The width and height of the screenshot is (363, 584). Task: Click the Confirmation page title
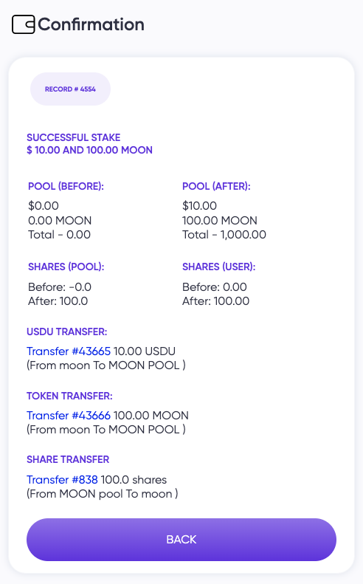click(91, 24)
